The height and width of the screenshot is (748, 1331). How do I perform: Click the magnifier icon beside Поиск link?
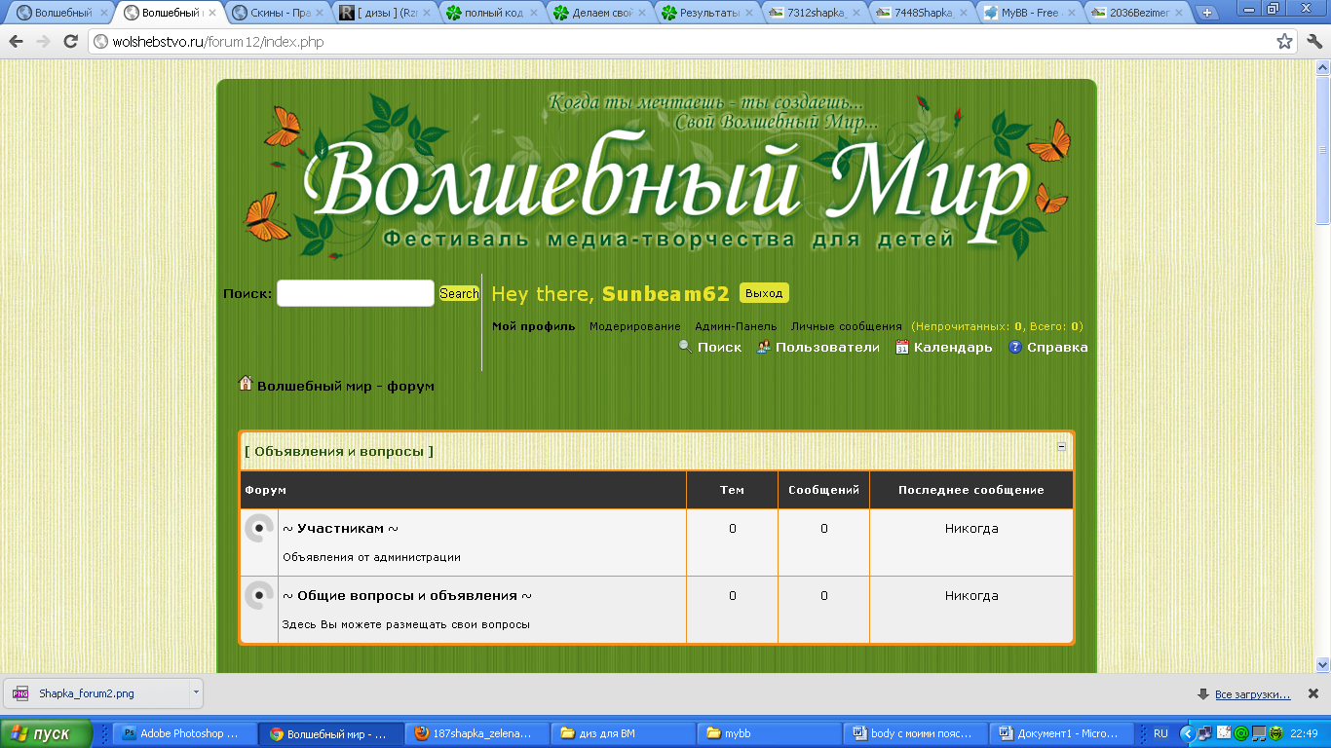pos(685,347)
